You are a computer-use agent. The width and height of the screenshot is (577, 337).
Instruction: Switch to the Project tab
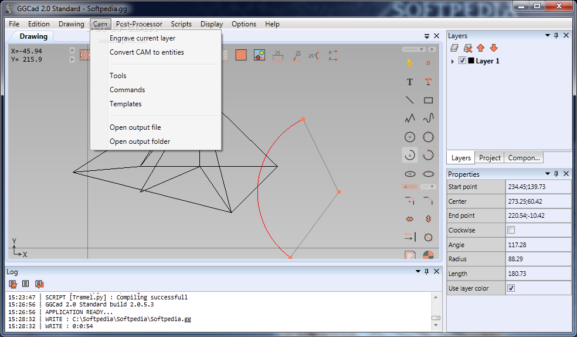tap(490, 157)
